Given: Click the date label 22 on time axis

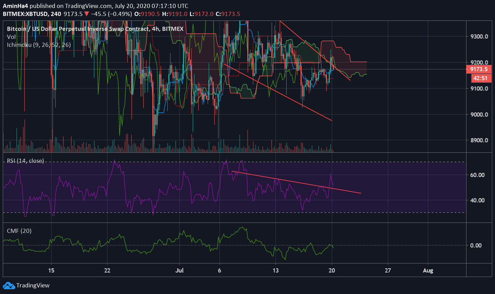Looking at the screenshot, I should [x=107, y=271].
